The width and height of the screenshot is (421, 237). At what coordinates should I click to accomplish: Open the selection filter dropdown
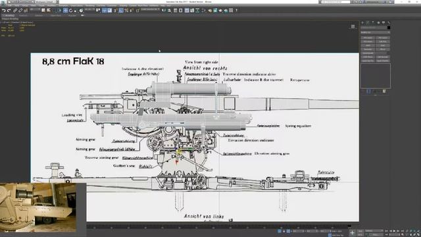tap(35, 9)
